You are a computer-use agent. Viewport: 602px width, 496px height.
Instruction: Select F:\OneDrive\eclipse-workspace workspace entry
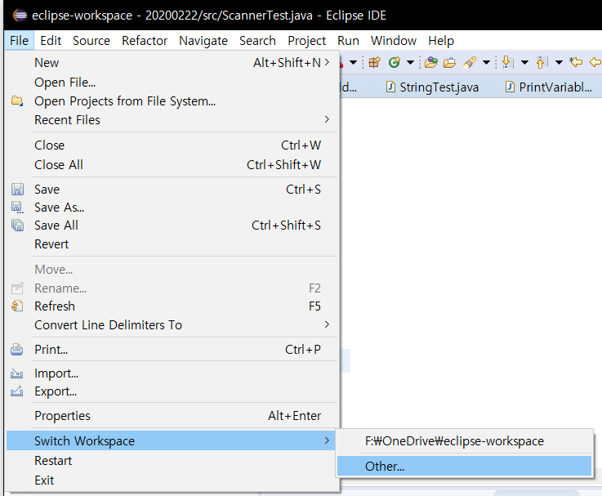(x=464, y=441)
